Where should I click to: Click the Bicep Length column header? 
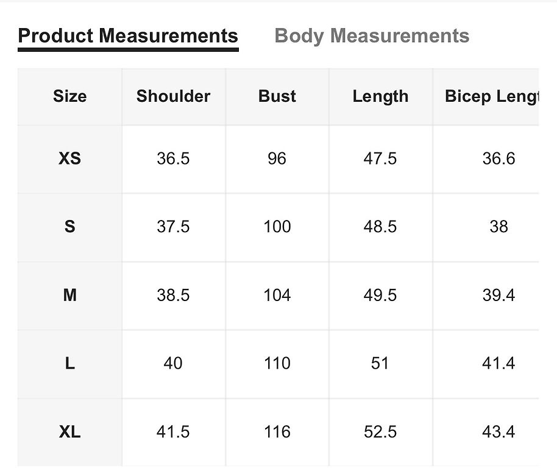(x=492, y=96)
